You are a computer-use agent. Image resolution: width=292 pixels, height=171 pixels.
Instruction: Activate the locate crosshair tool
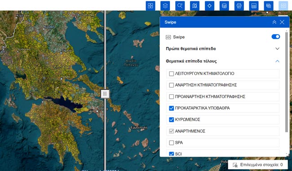(x=209, y=5)
